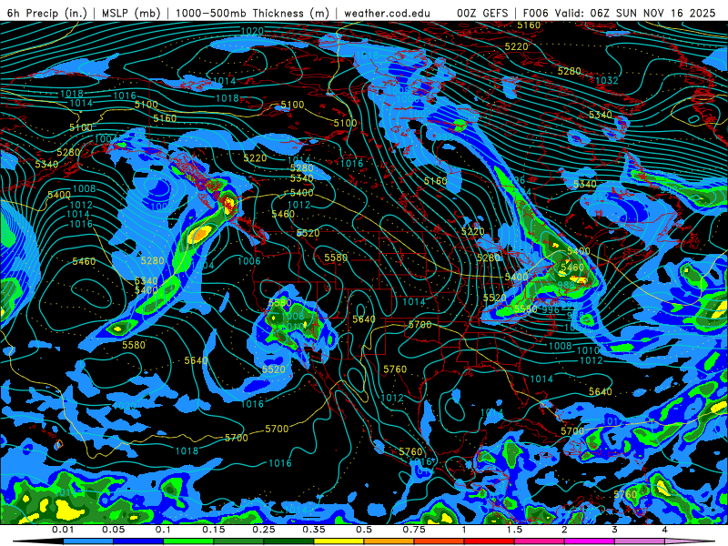Image resolution: width=728 pixels, height=546 pixels.
Task: Click the magenta 2–3 legend swatch
Action: click(590, 541)
